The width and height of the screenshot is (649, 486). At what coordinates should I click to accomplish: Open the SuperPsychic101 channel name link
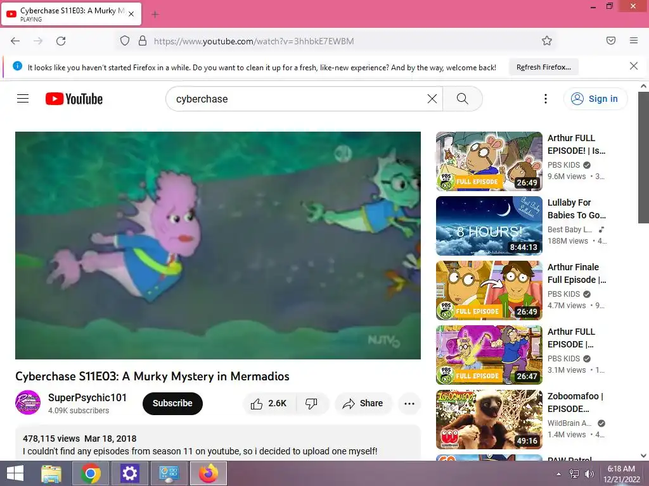87,397
